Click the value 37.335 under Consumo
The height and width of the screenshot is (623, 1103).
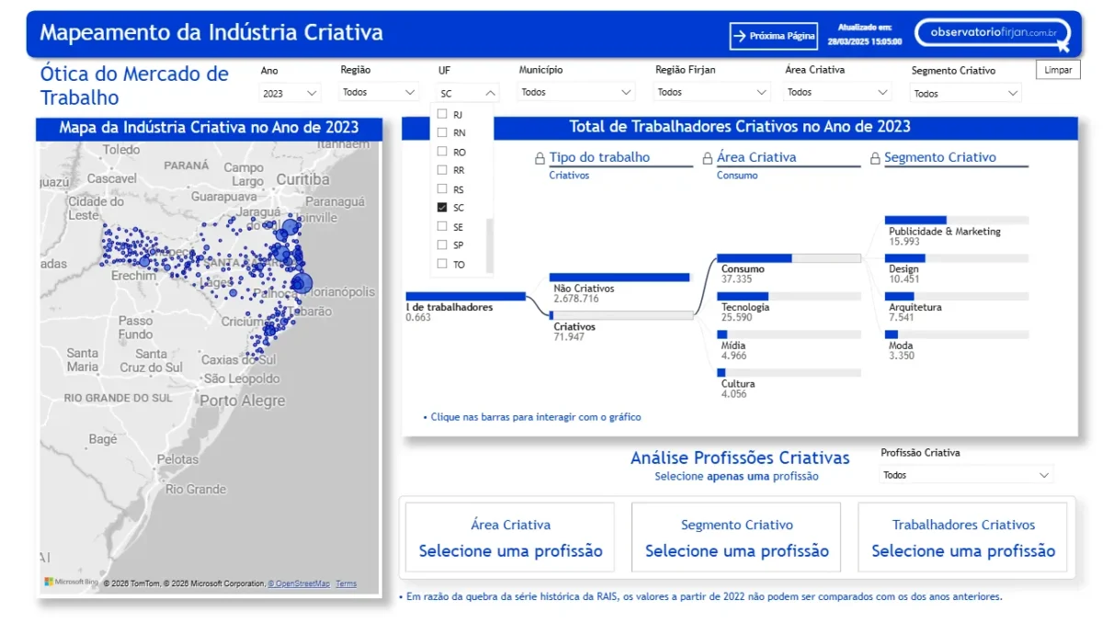point(737,278)
